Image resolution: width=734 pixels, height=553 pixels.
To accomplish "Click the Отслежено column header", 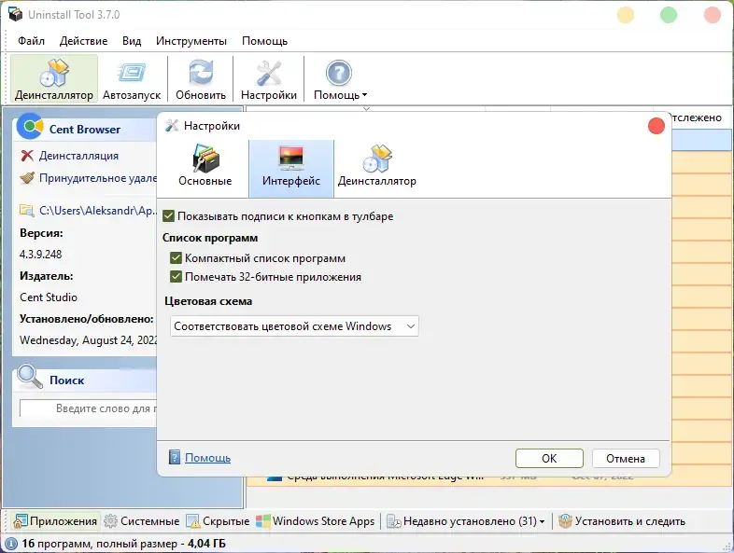I will [697, 118].
